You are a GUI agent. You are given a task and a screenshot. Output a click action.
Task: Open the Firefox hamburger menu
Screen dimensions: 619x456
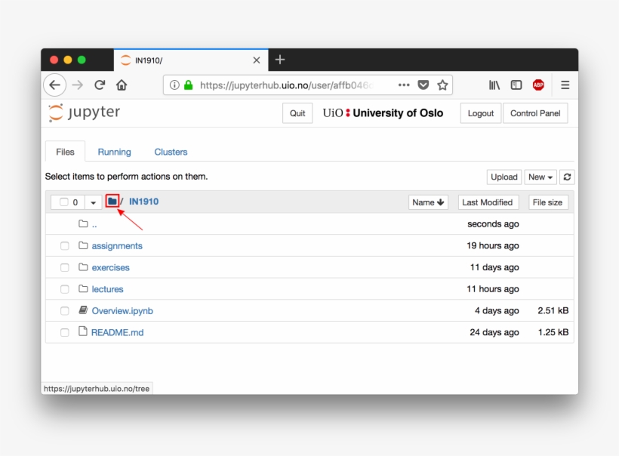click(565, 85)
